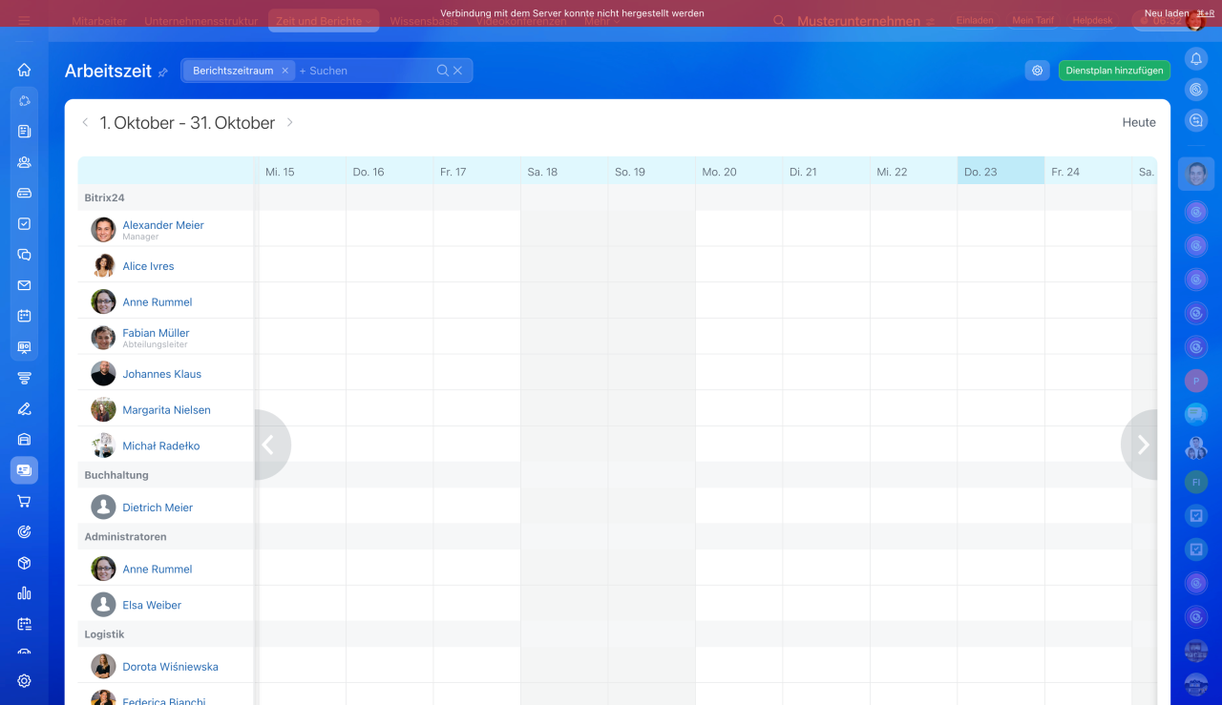Click the Fr. 24 day header
This screenshot has height=705, width=1222.
coord(1087,172)
